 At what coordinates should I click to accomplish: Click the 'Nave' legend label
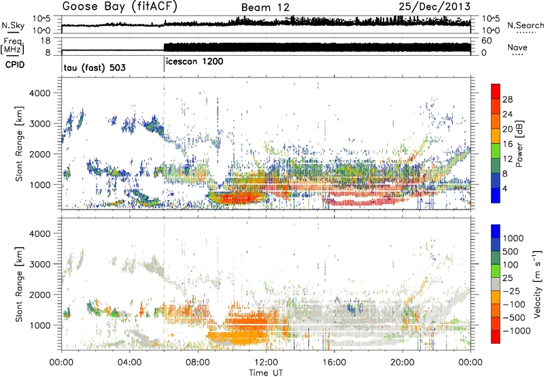click(517, 48)
